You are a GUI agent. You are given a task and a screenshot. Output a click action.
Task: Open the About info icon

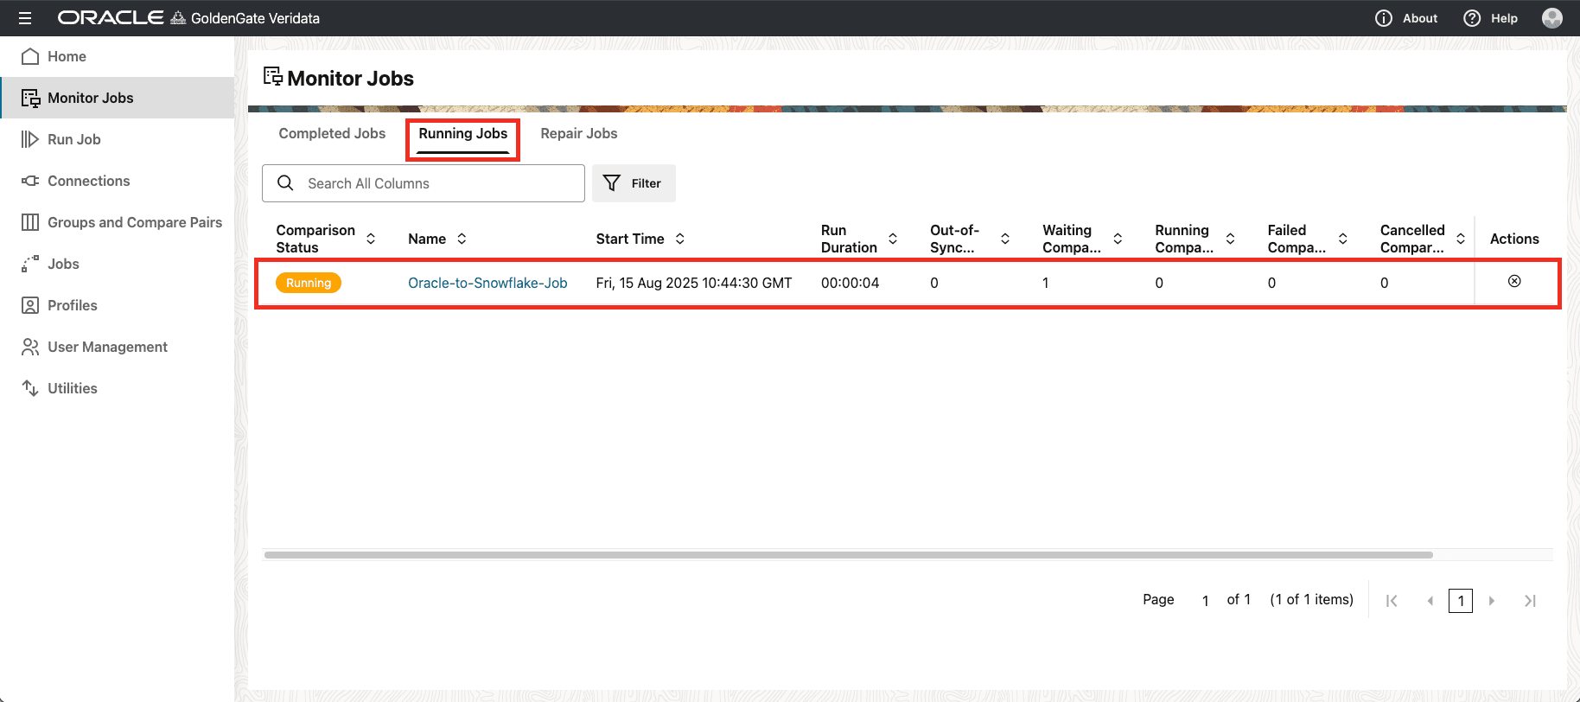click(1384, 18)
